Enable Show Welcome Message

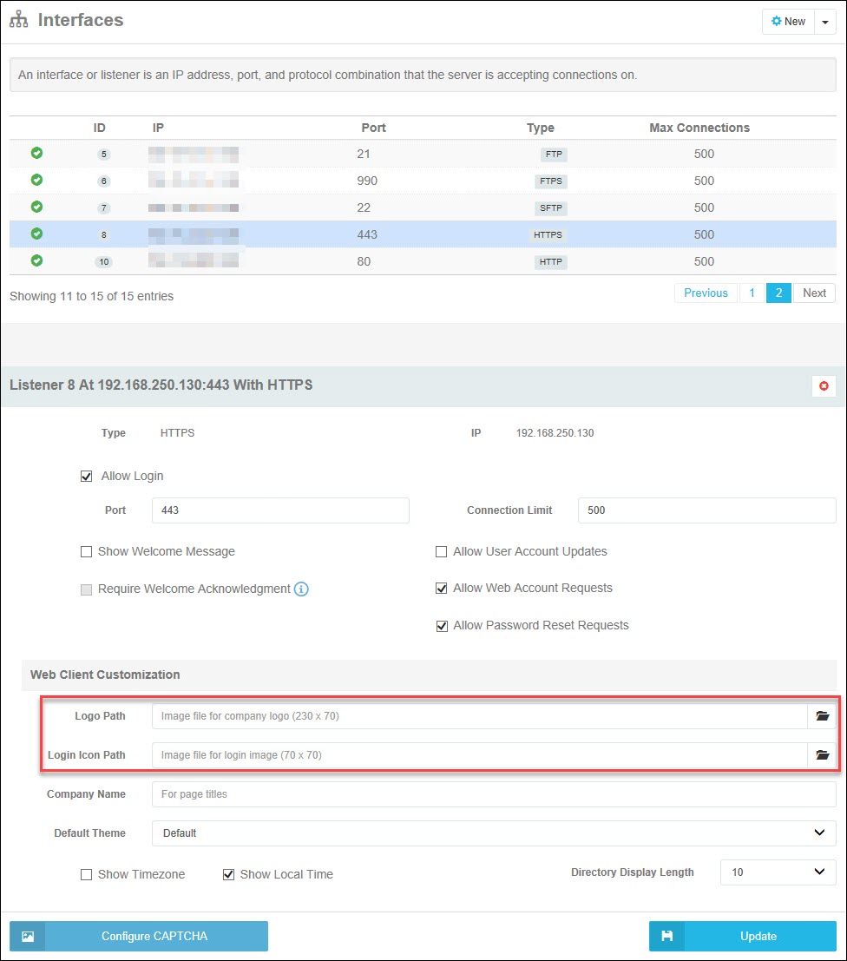pyautogui.click(x=86, y=551)
